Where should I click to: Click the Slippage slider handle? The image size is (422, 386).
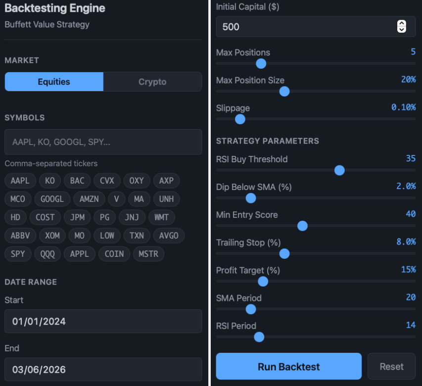click(x=240, y=119)
